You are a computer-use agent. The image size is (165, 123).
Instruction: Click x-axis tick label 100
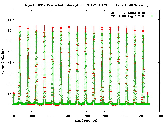[x=32, y=116]
